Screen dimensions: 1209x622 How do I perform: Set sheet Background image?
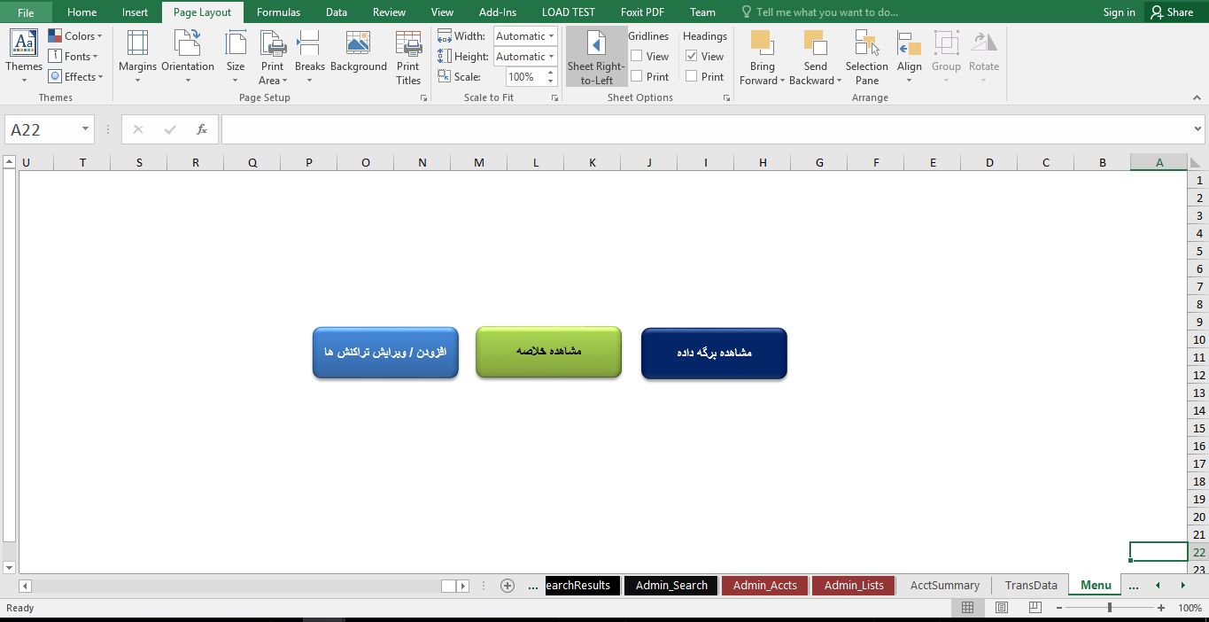click(359, 51)
